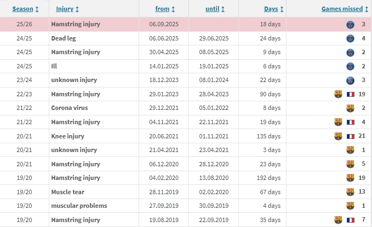Click Barcelona crest in Knee injury row
Viewport: 372px width, 227px height.
[x=338, y=136]
